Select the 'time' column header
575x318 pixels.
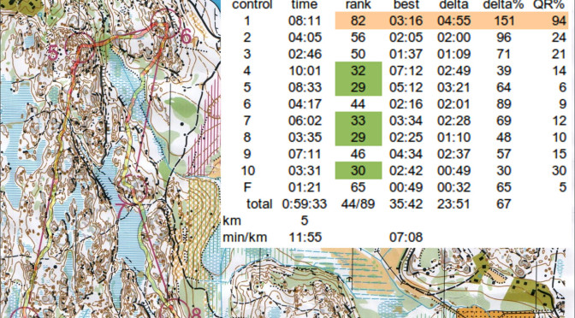[x=305, y=5]
